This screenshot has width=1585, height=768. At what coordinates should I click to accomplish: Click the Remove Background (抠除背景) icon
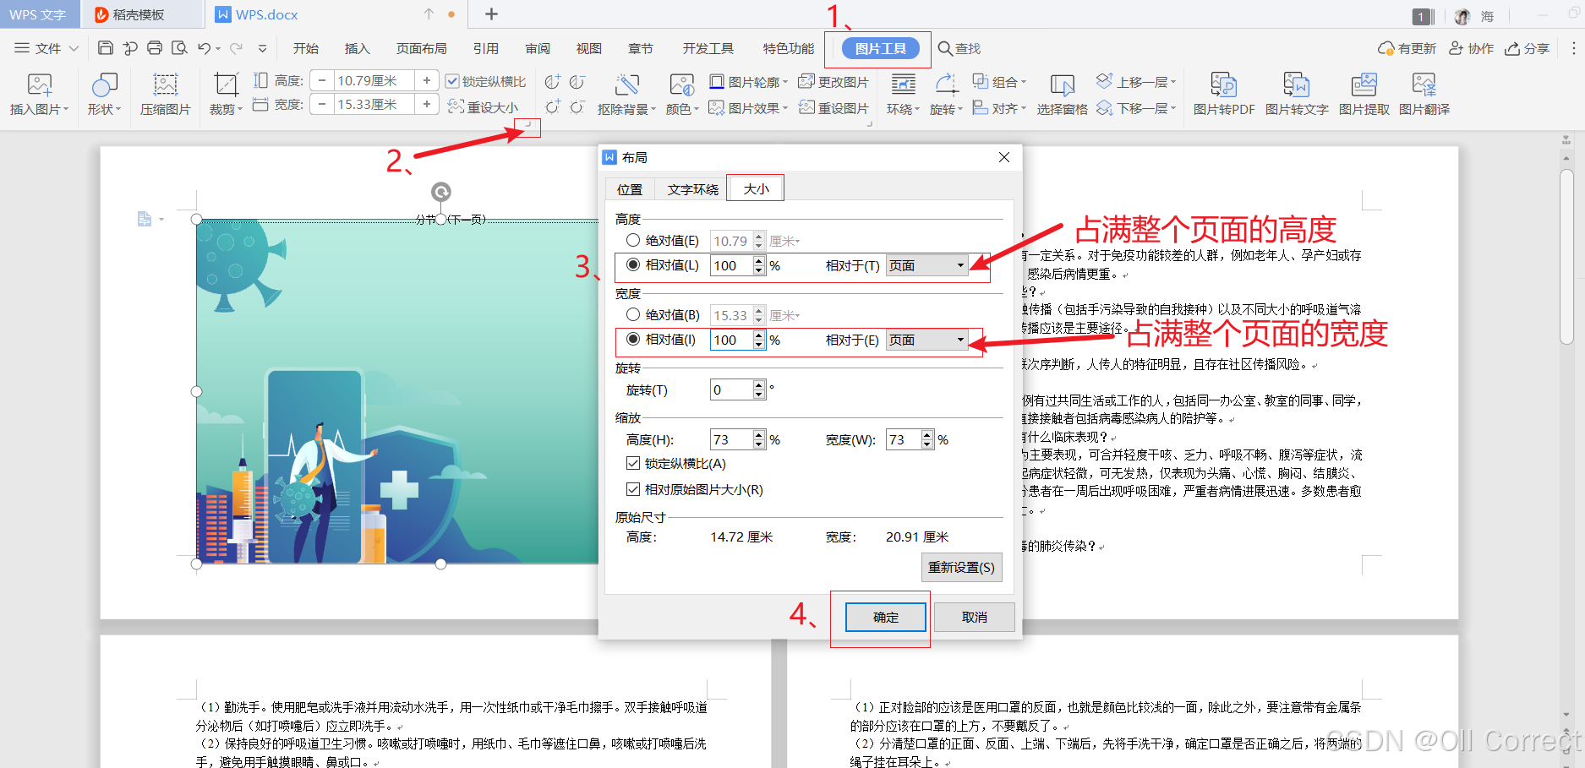point(626,85)
